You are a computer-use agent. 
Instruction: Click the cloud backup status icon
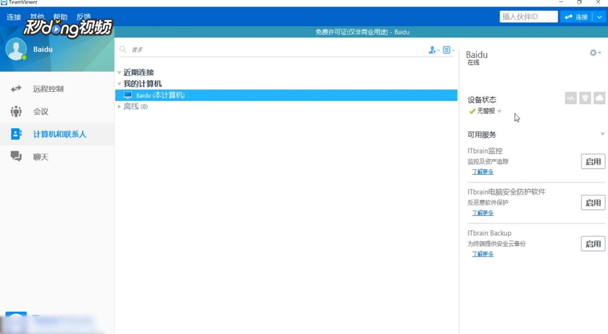tap(599, 98)
